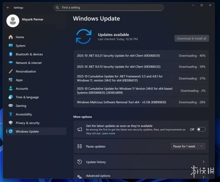Click the Learn more link

[x=108, y=133]
